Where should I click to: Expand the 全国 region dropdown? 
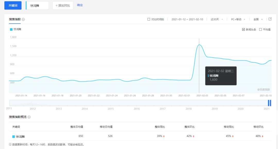click(x=258, y=19)
